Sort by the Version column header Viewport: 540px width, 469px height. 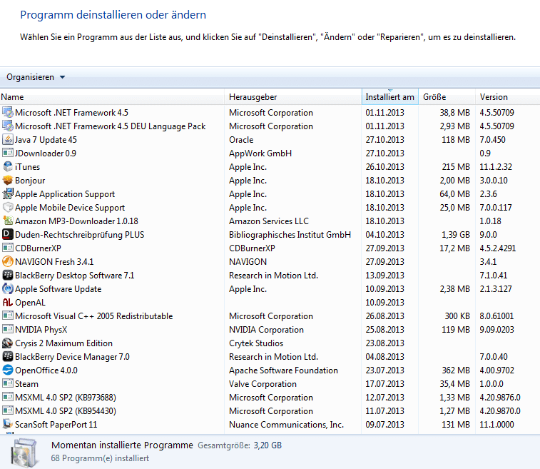508,97
